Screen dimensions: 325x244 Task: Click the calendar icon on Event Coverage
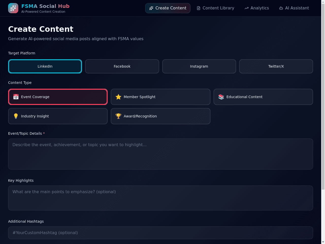[16, 97]
